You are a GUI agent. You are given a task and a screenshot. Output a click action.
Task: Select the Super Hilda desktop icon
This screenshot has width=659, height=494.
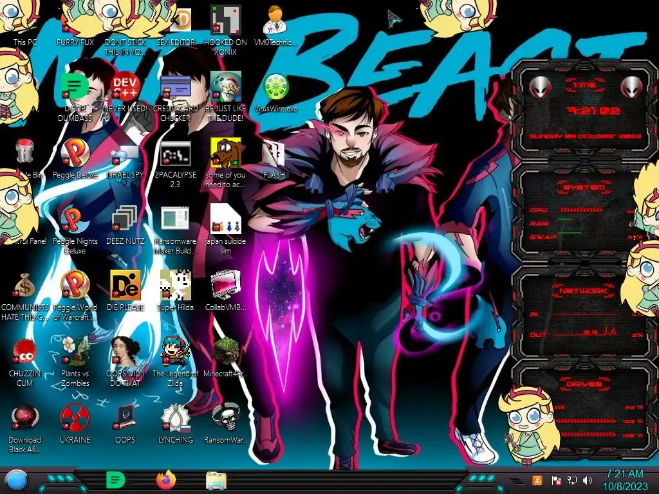click(x=175, y=285)
